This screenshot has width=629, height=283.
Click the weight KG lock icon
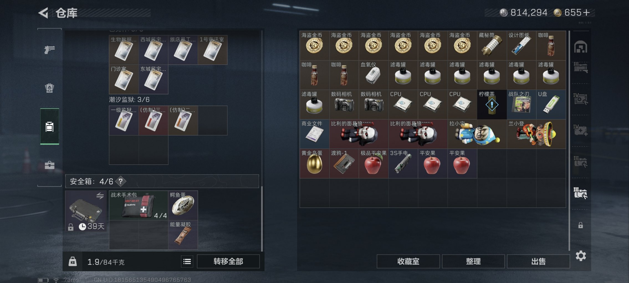(x=73, y=261)
